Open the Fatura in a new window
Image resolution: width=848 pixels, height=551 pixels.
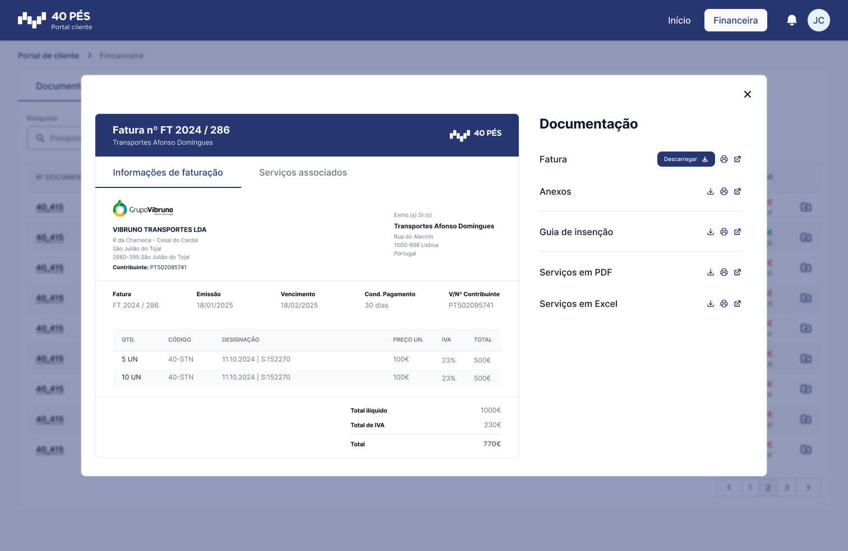click(738, 159)
